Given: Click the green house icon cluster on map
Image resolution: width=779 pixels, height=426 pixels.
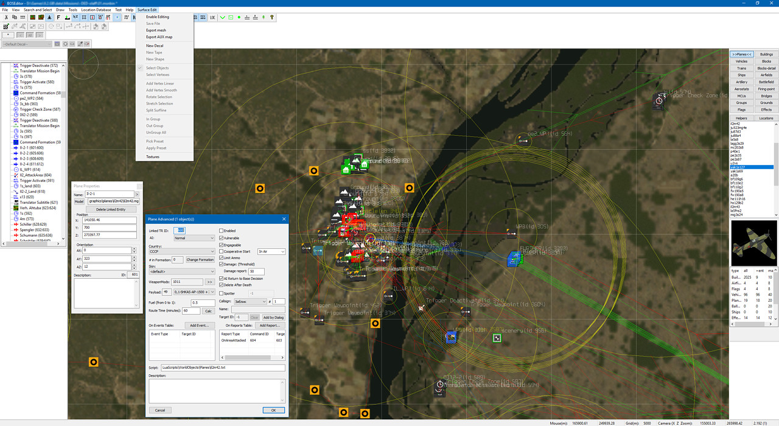Looking at the screenshot, I should [x=355, y=164].
